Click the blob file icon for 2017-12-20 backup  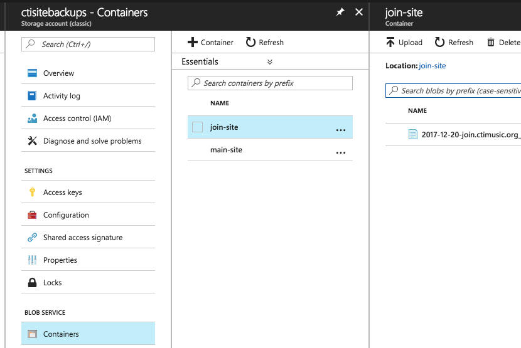pos(412,134)
